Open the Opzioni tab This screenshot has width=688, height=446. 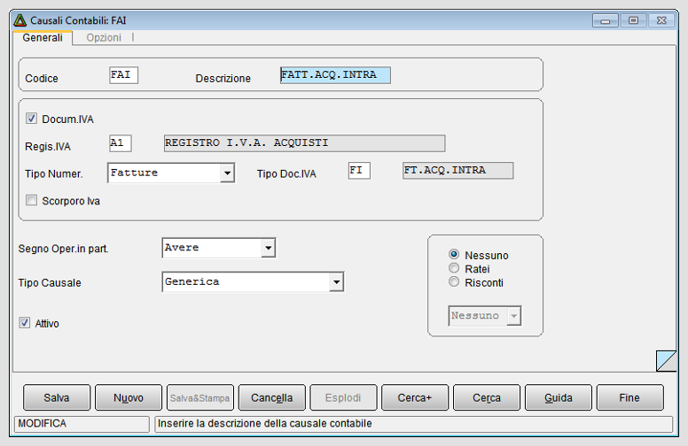[x=104, y=38]
